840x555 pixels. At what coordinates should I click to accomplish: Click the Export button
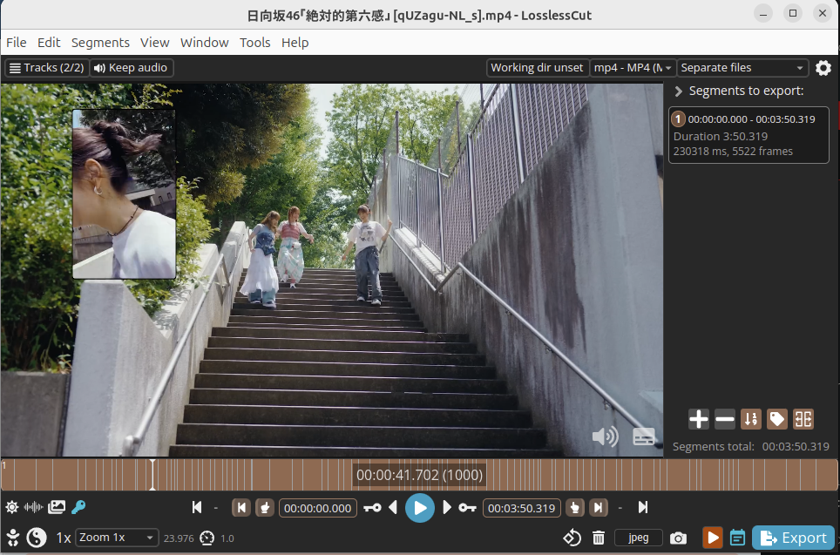794,538
